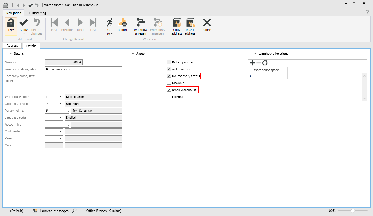This screenshot has height=216, width=373.
Task: Click the Edit lock icon
Action: pos(11,23)
